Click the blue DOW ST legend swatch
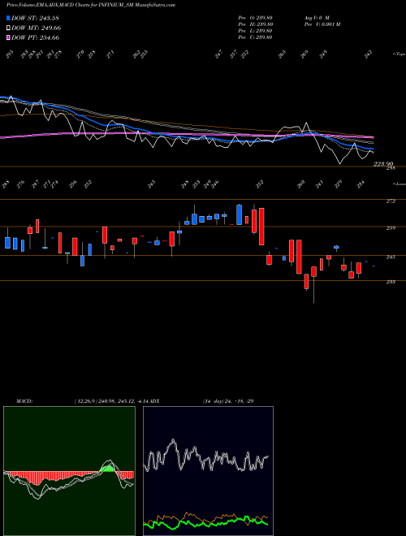 [x=8, y=18]
